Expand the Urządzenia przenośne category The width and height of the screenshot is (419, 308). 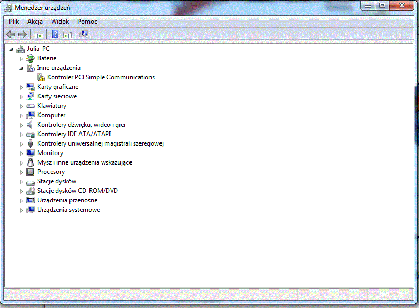[21, 201]
